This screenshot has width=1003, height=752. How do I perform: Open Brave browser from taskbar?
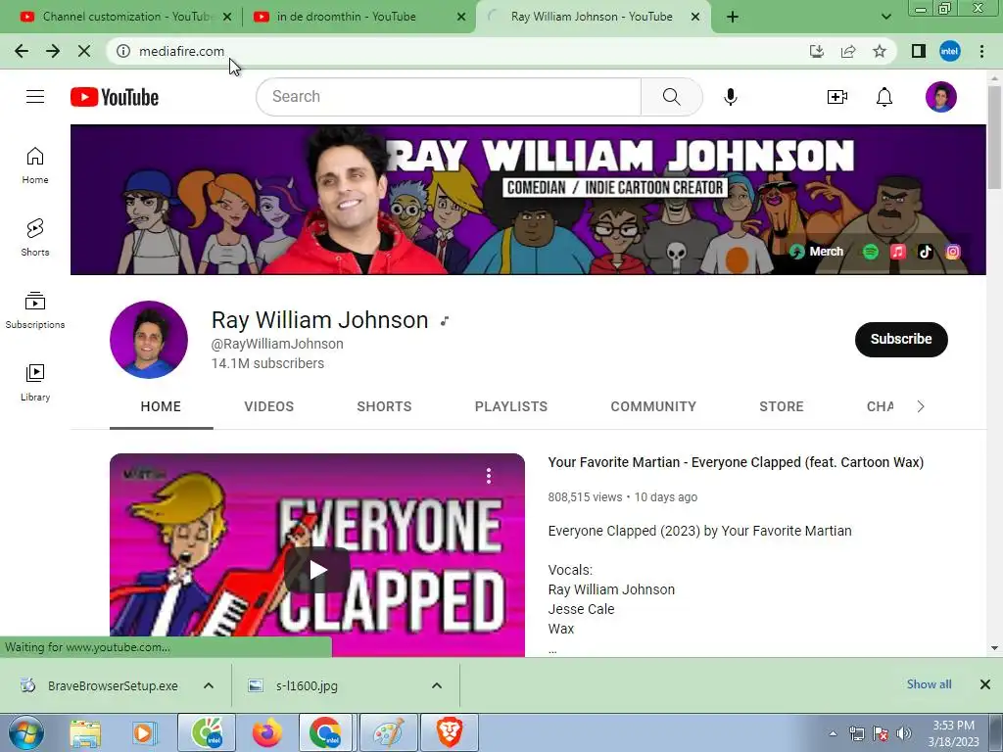point(449,732)
